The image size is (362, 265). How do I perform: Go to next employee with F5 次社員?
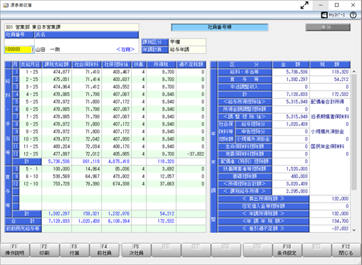137,250
